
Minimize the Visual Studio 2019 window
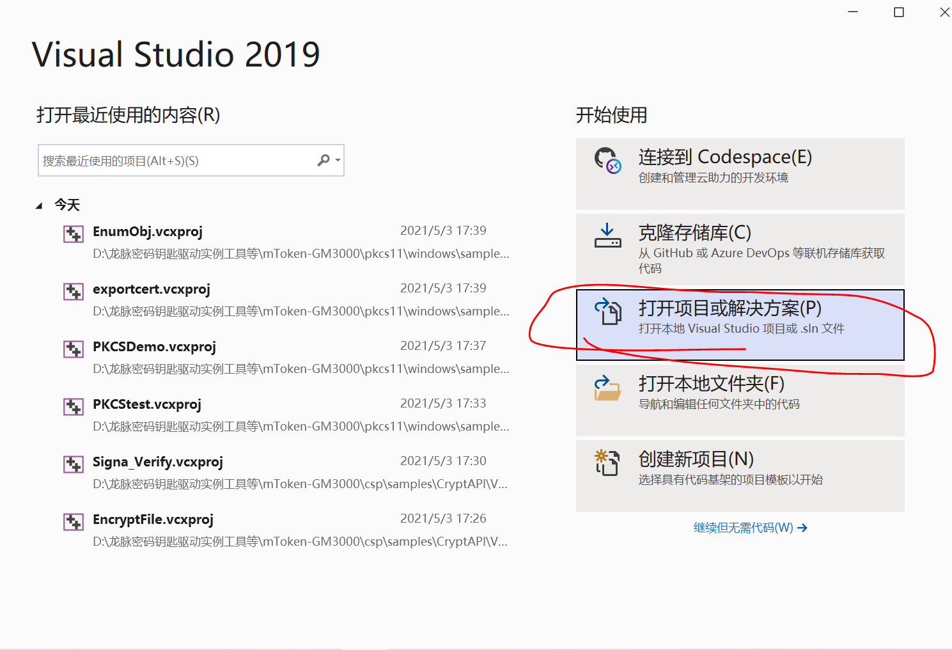pyautogui.click(x=853, y=12)
